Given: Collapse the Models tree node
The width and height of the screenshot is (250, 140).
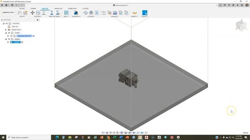Looking at the screenshot, I should click(x=6, y=33).
